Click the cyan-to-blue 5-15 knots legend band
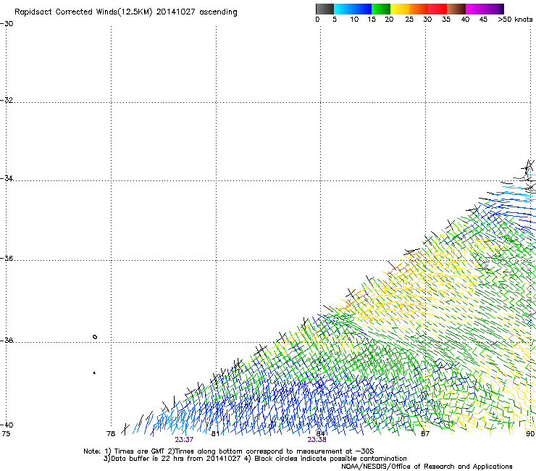 click(x=353, y=9)
